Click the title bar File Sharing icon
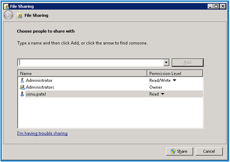The image size is (230, 162). tap(6, 6)
